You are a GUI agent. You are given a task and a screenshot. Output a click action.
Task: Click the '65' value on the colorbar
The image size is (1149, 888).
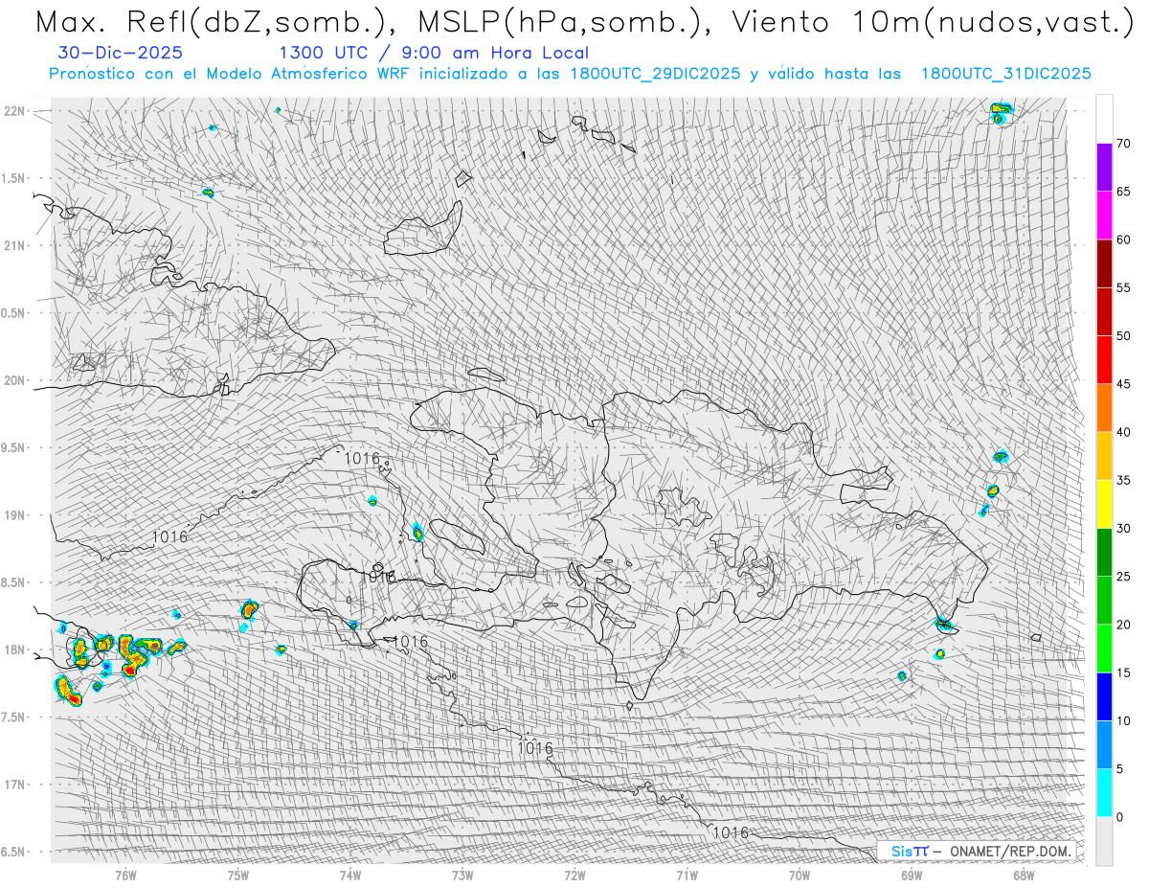click(x=1124, y=192)
